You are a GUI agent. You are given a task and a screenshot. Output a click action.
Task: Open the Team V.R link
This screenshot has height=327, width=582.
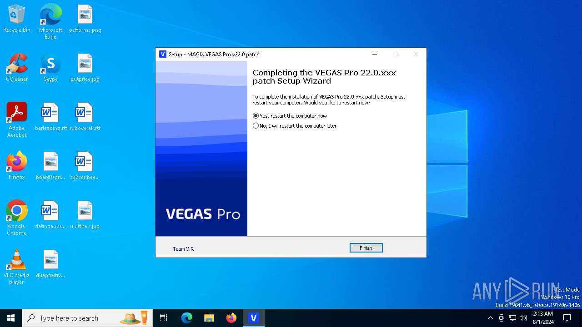tap(183, 249)
